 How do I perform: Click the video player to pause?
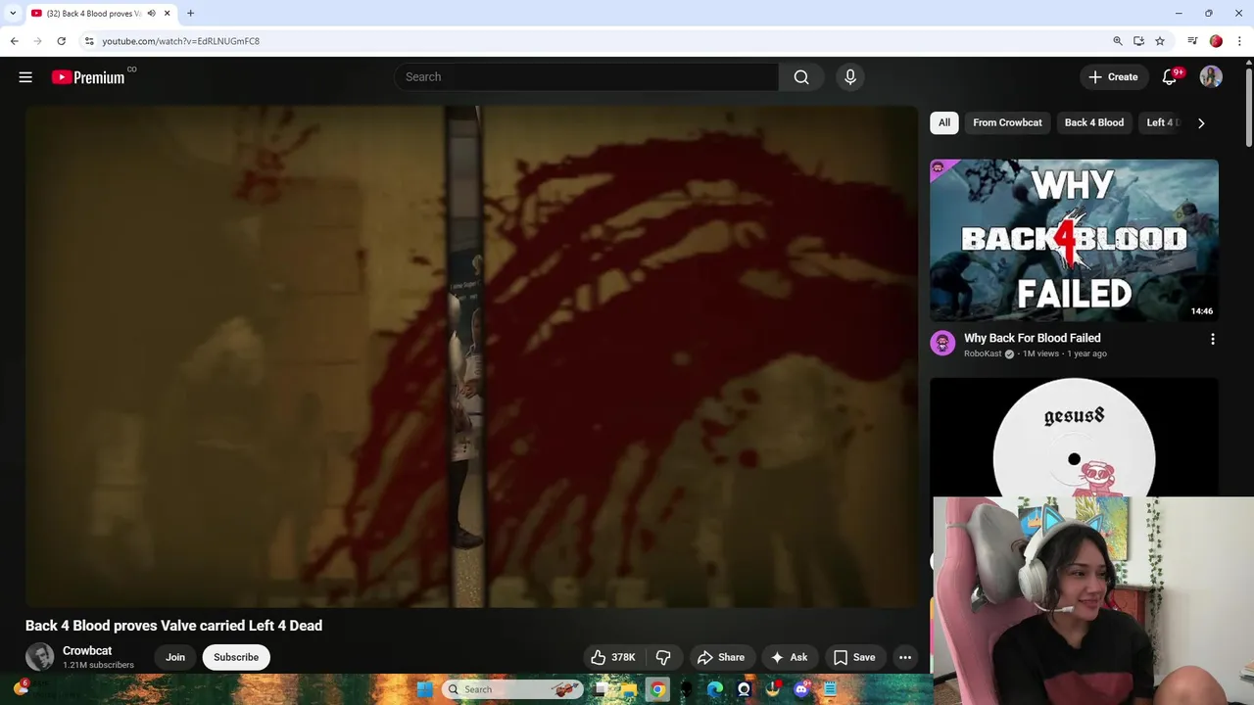pos(471,356)
